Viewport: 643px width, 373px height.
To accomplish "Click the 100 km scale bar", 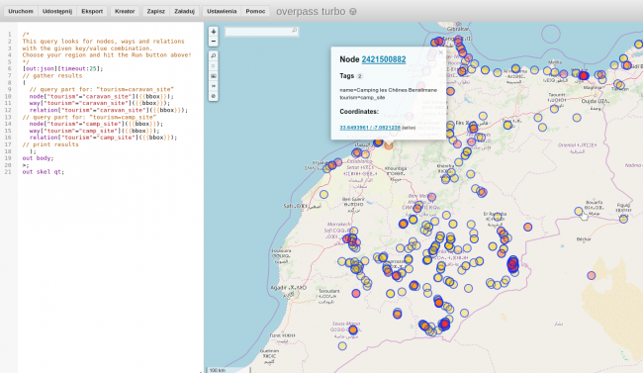I will (x=228, y=370).
